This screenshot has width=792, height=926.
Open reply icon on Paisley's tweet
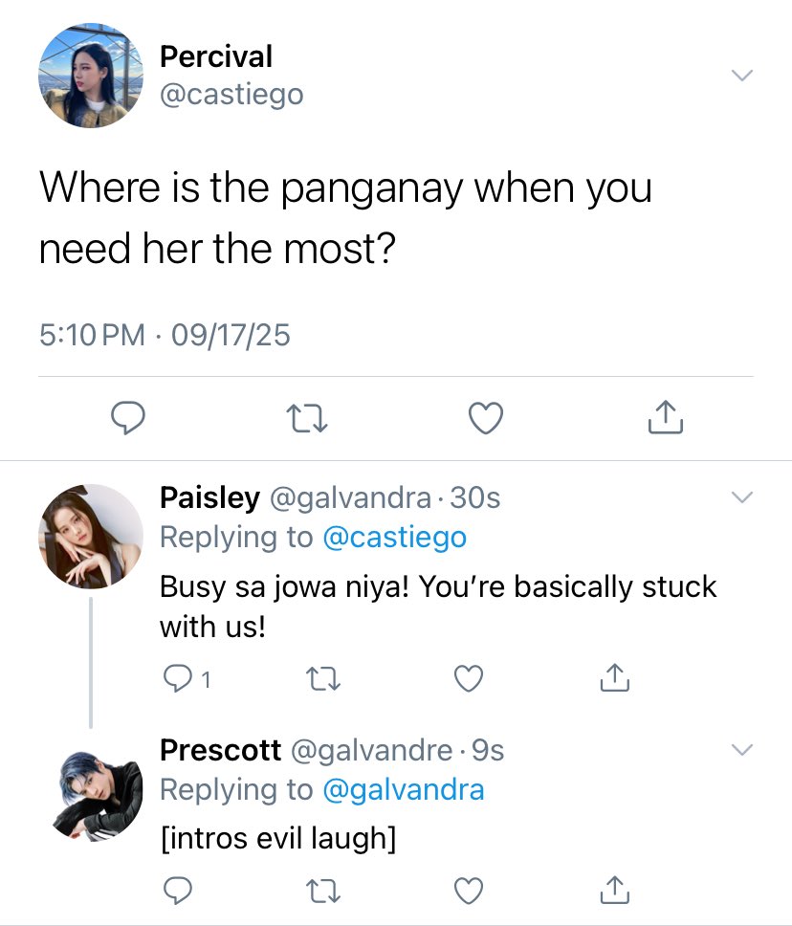coord(177,678)
